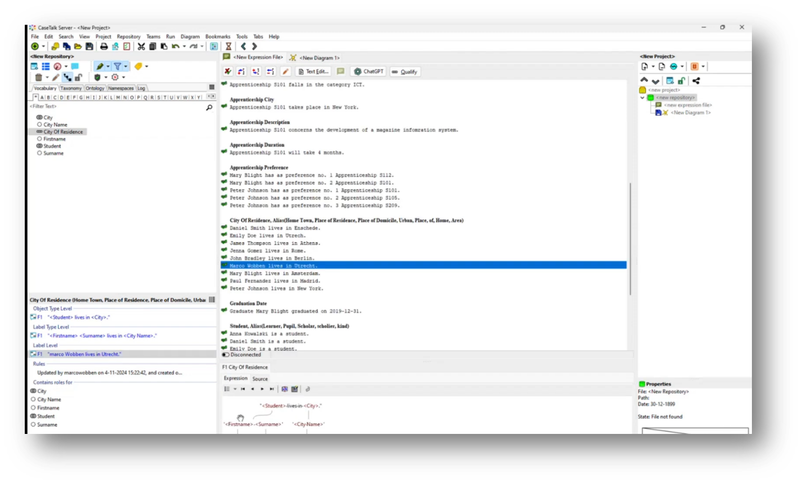Click the expression list vertical scrollbar
802x484 pixels.
(630, 239)
